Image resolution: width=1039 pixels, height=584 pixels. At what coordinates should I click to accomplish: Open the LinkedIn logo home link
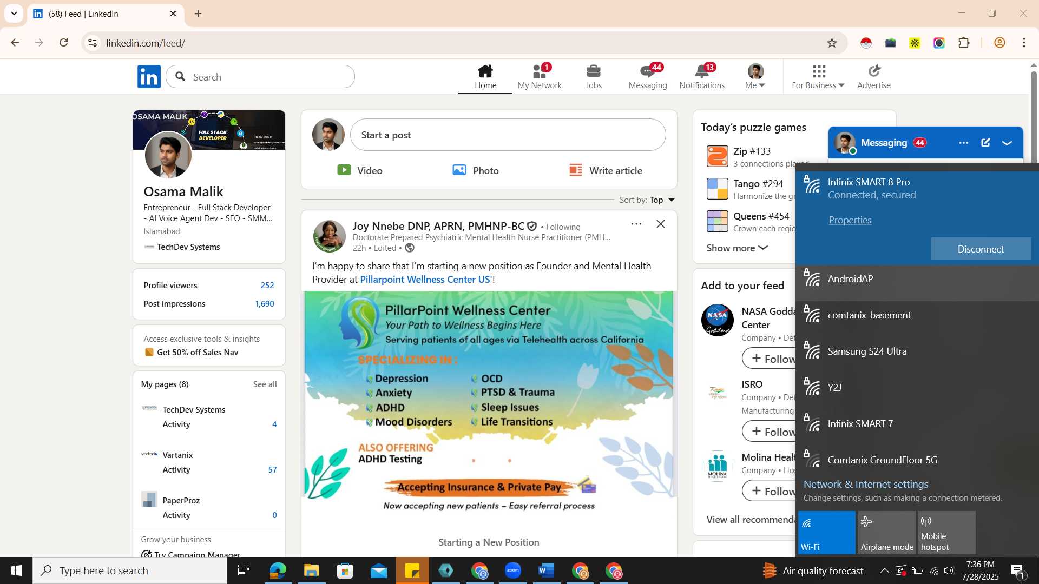(149, 77)
